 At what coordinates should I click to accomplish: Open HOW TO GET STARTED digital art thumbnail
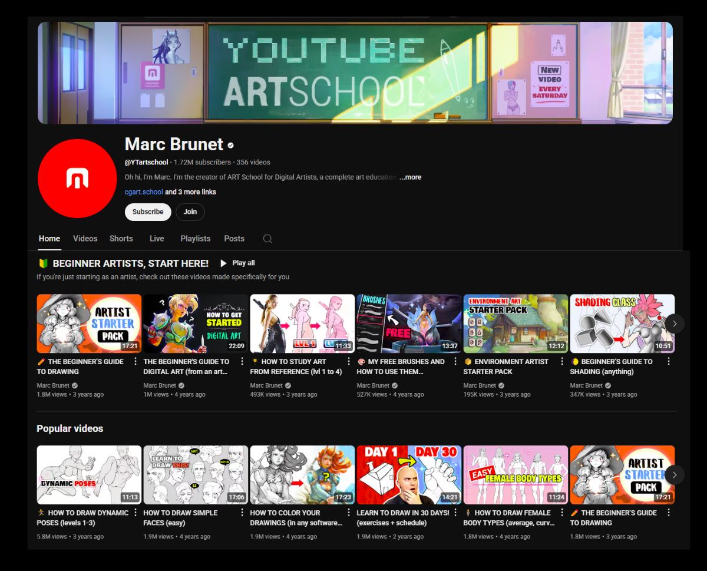point(196,324)
